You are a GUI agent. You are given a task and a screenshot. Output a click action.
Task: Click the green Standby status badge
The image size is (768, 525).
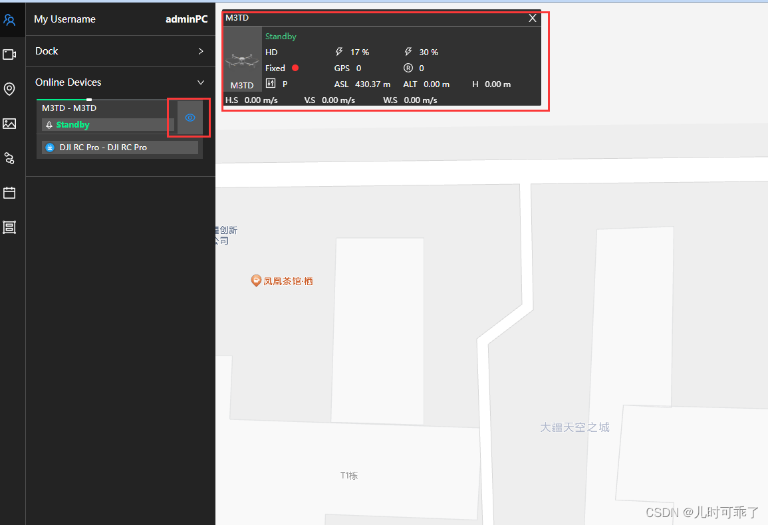pos(108,125)
